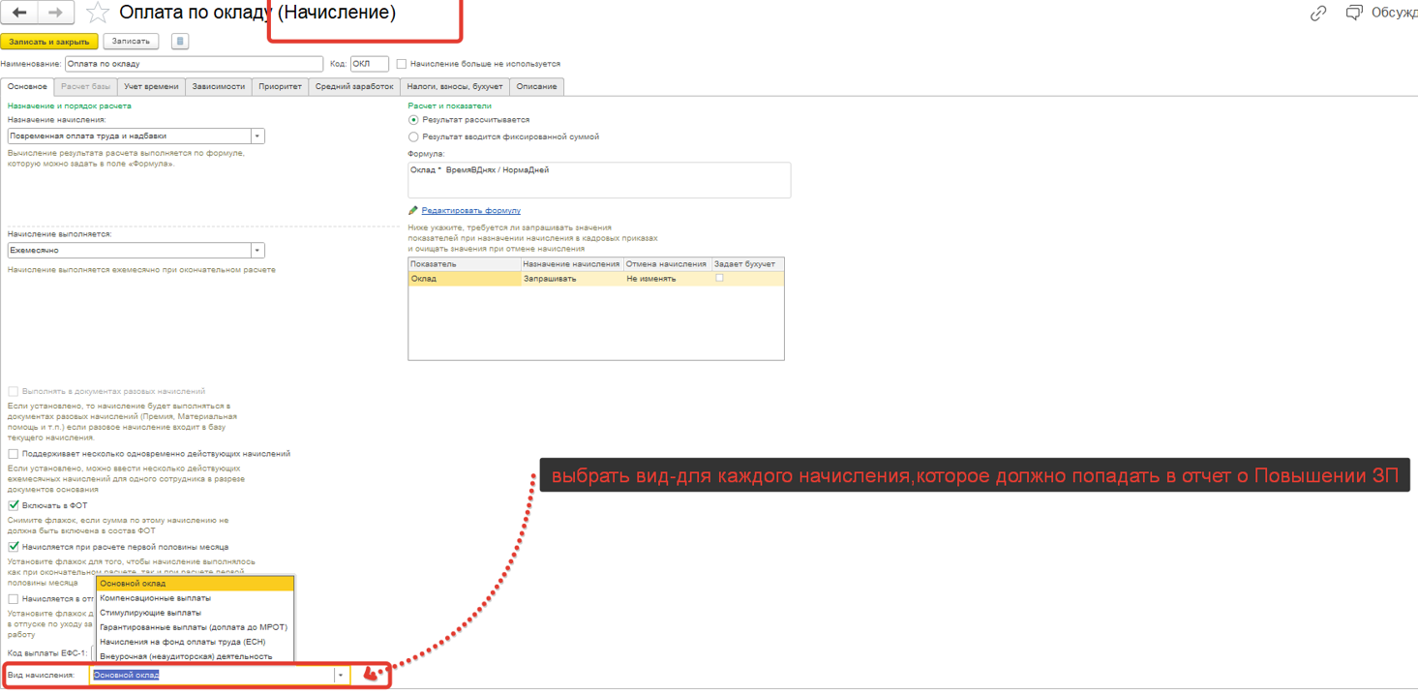Click pencil icon beside edit formula

[x=413, y=210]
